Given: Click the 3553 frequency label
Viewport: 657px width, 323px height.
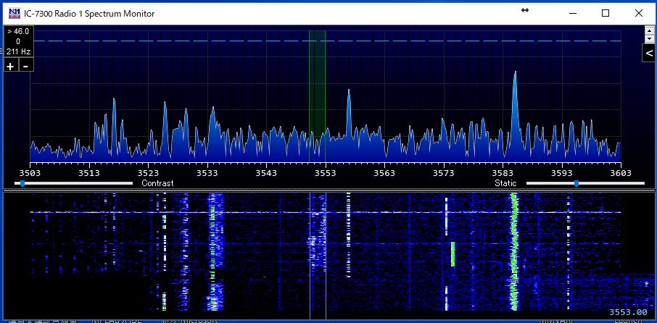Looking at the screenshot, I should [326, 173].
